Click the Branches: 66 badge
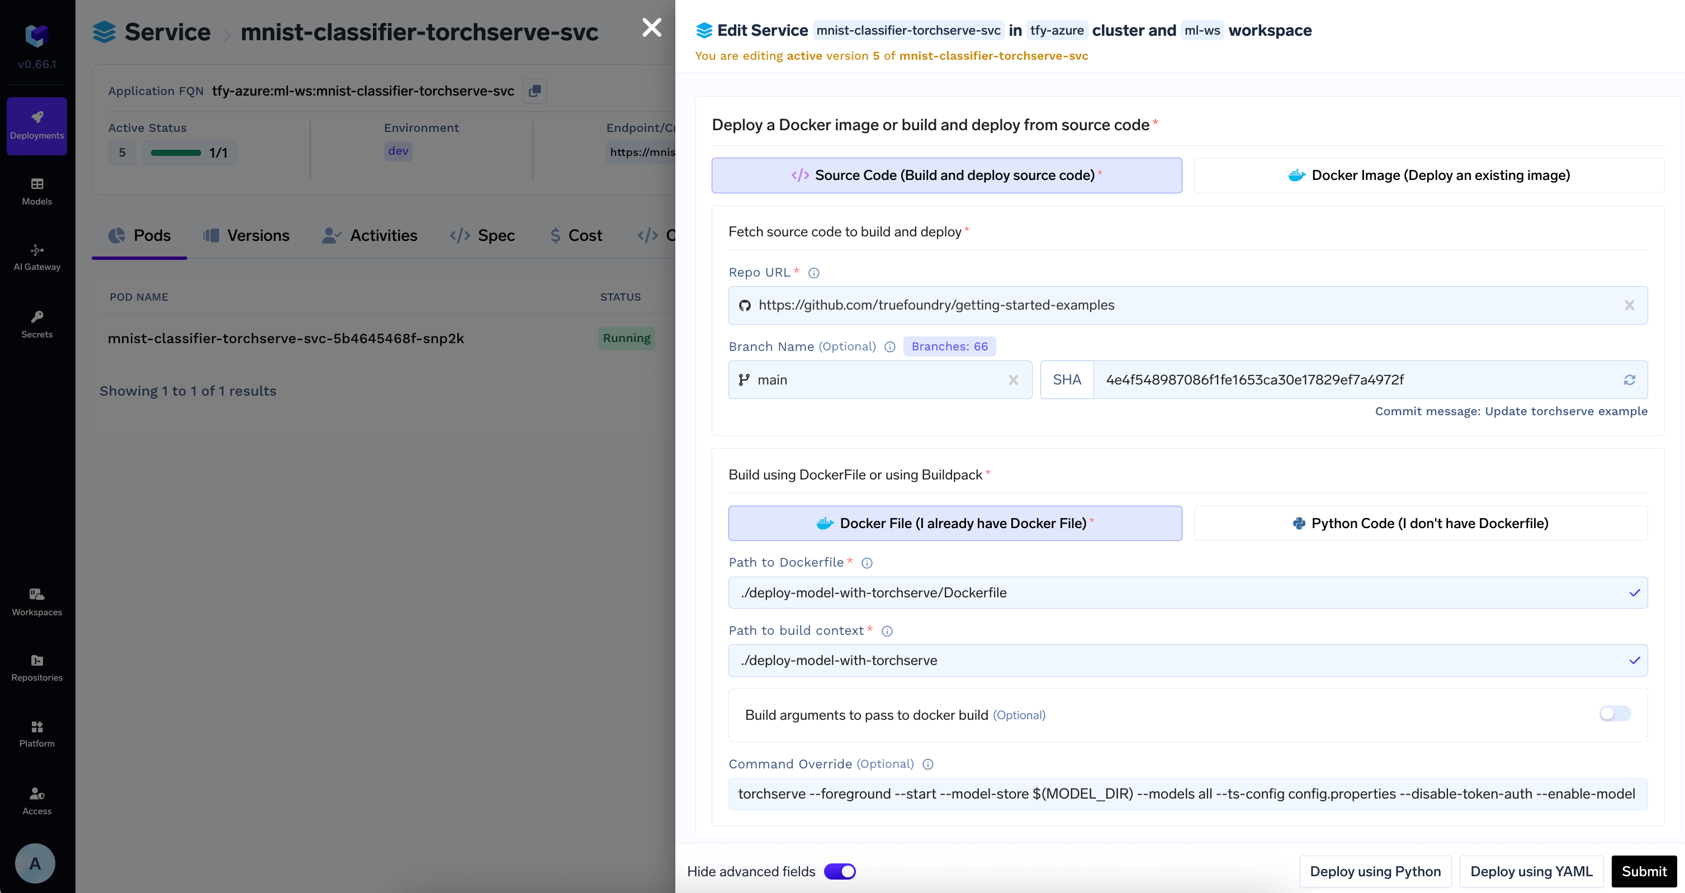This screenshot has height=893, width=1685. pyautogui.click(x=949, y=346)
